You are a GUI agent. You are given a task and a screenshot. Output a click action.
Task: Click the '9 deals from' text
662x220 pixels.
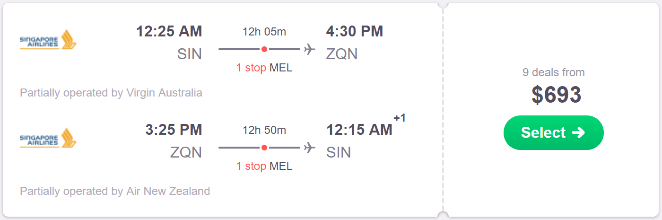point(553,72)
